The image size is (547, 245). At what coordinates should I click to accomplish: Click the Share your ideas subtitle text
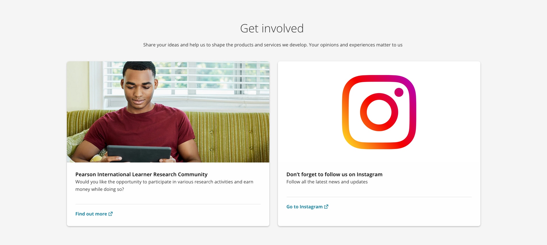tap(273, 45)
